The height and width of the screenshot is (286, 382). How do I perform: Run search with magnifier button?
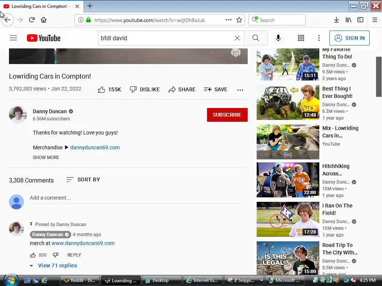[256, 38]
